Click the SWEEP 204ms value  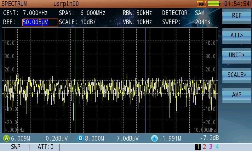pyautogui.click(x=203, y=22)
